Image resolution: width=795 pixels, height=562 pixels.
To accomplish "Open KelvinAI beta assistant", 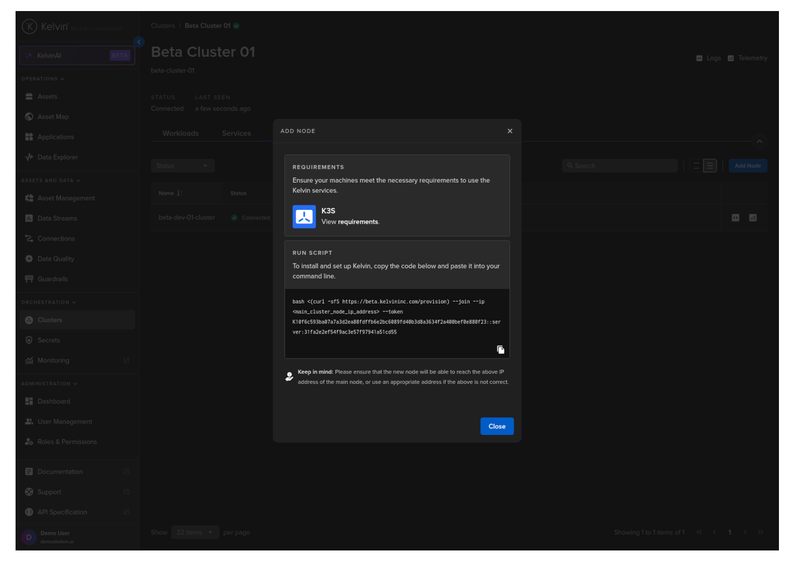I will pos(77,56).
